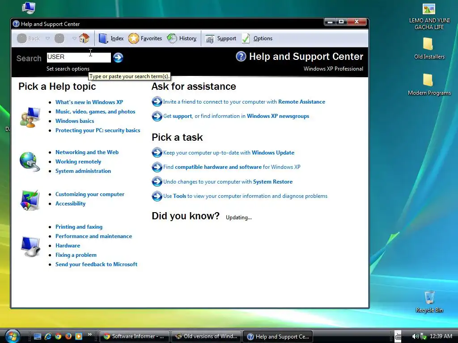This screenshot has width=458, height=343.
Task: Click the monitor and mouse hardware icon
Action: [x=31, y=247]
